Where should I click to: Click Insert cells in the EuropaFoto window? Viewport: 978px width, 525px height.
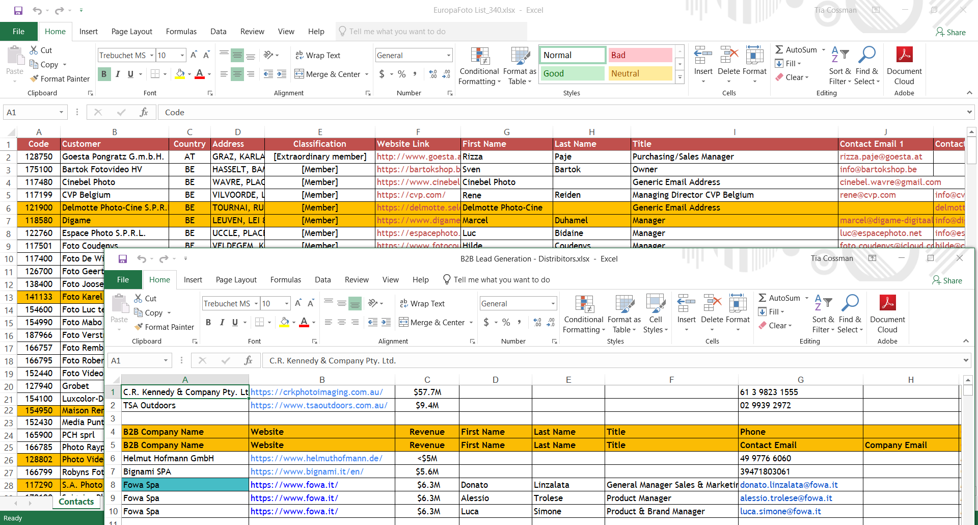[x=703, y=65]
